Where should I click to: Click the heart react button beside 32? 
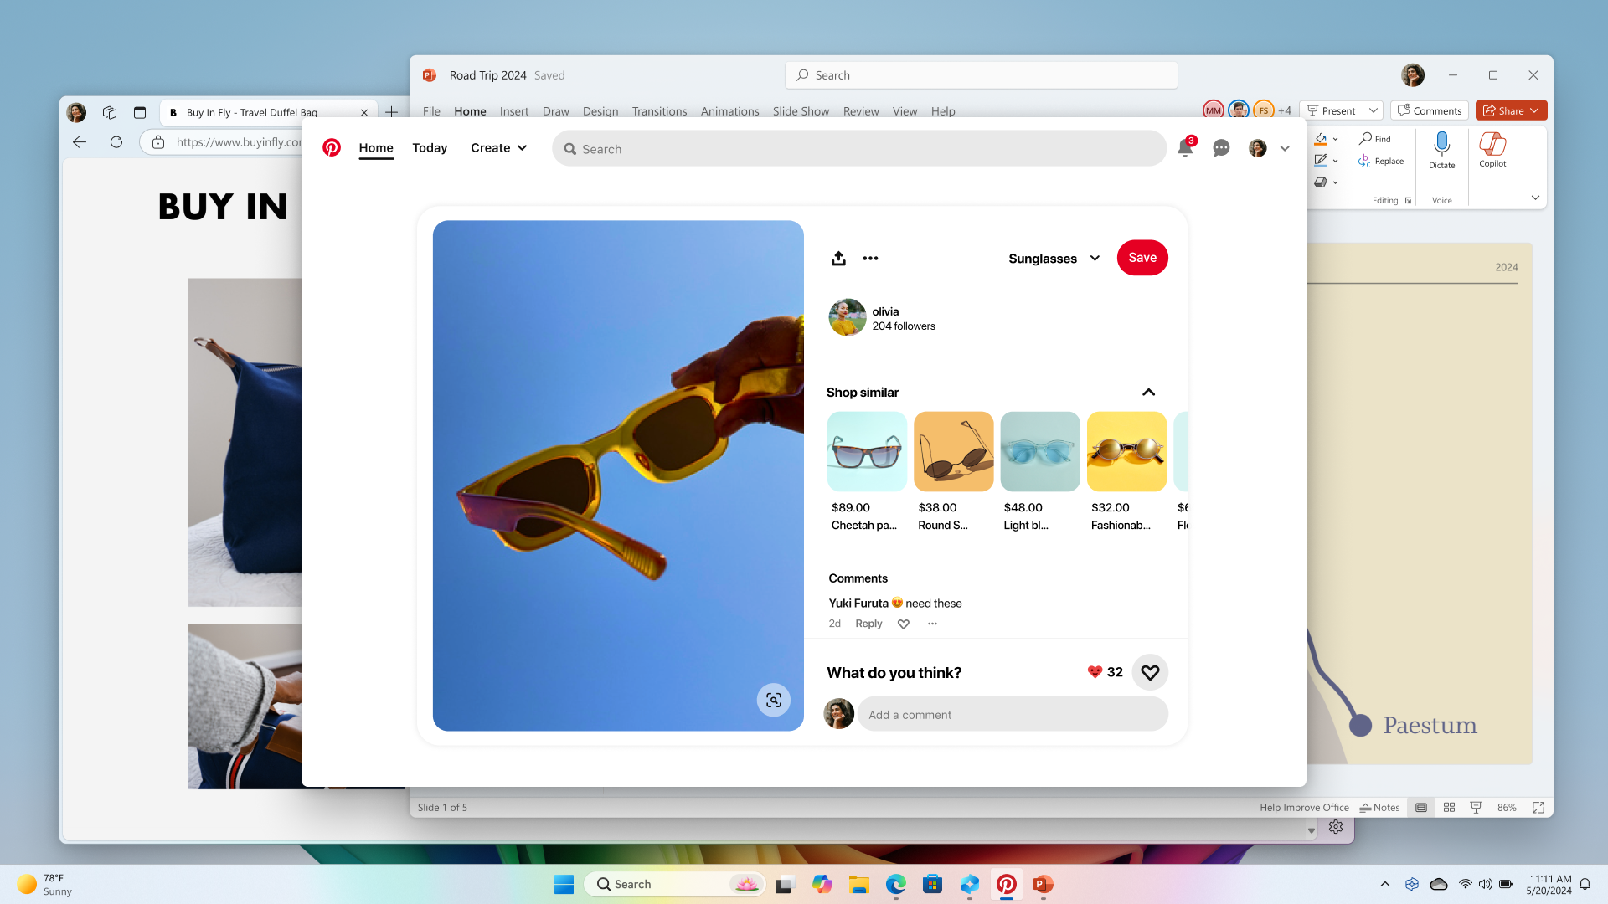tap(1150, 672)
